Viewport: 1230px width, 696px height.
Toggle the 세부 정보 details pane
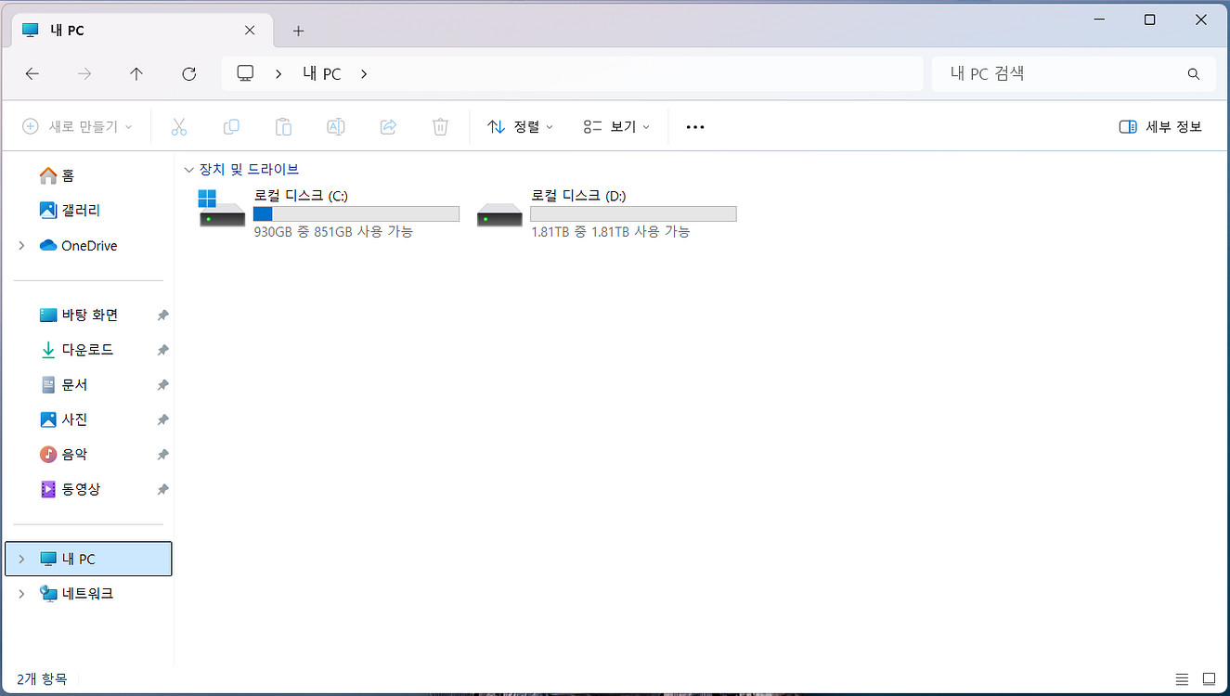click(x=1159, y=126)
